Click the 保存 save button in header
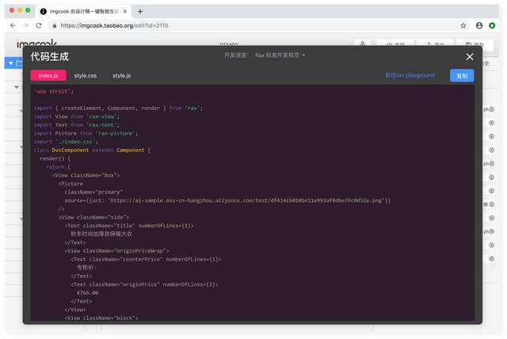Image resolution: width=507 pixels, height=339 pixels. [475, 45]
